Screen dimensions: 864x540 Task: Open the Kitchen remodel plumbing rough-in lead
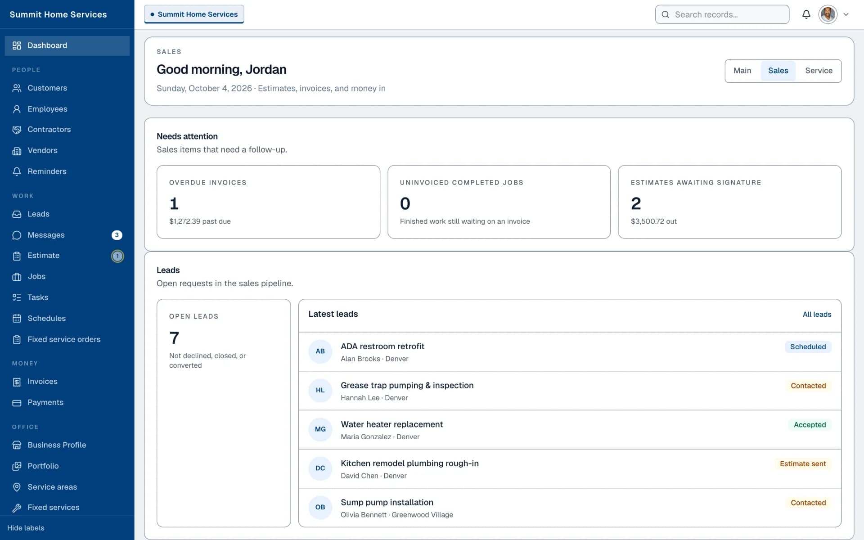[570, 469]
